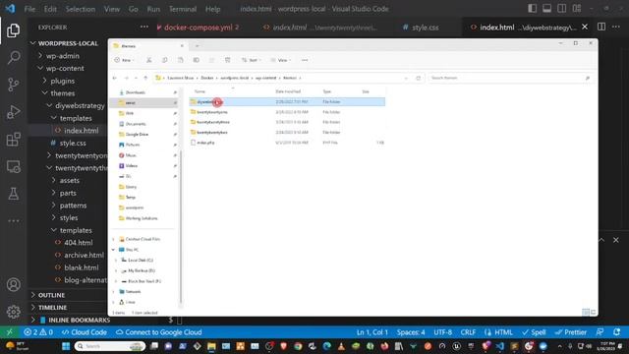Click the taskbar Search box

(x=110, y=346)
